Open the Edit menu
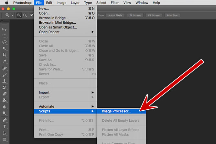The image size is (216, 144). click(49, 3)
